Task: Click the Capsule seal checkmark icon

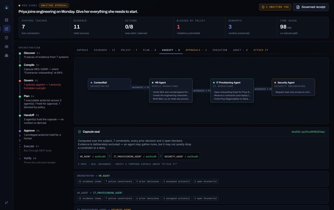Action: 80,132
